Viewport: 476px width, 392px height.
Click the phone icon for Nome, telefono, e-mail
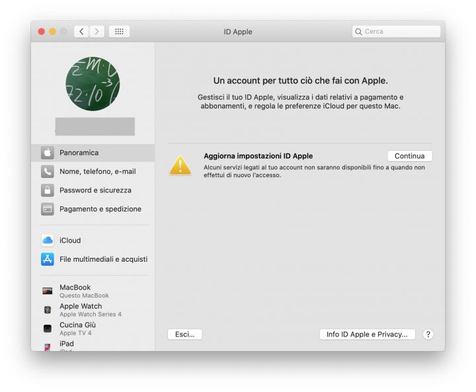(x=48, y=172)
